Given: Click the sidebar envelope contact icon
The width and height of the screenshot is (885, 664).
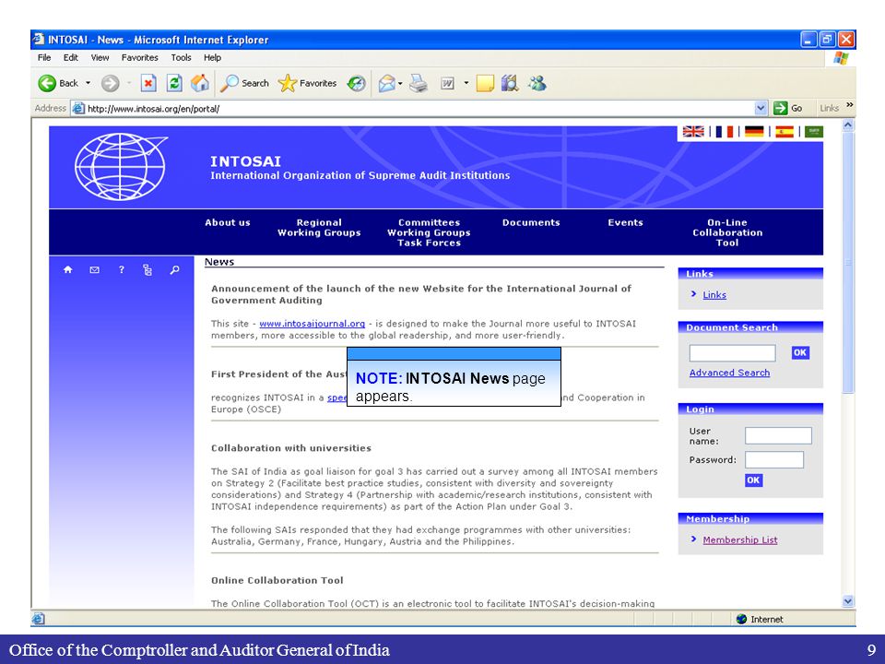Looking at the screenshot, I should pyautogui.click(x=94, y=270).
